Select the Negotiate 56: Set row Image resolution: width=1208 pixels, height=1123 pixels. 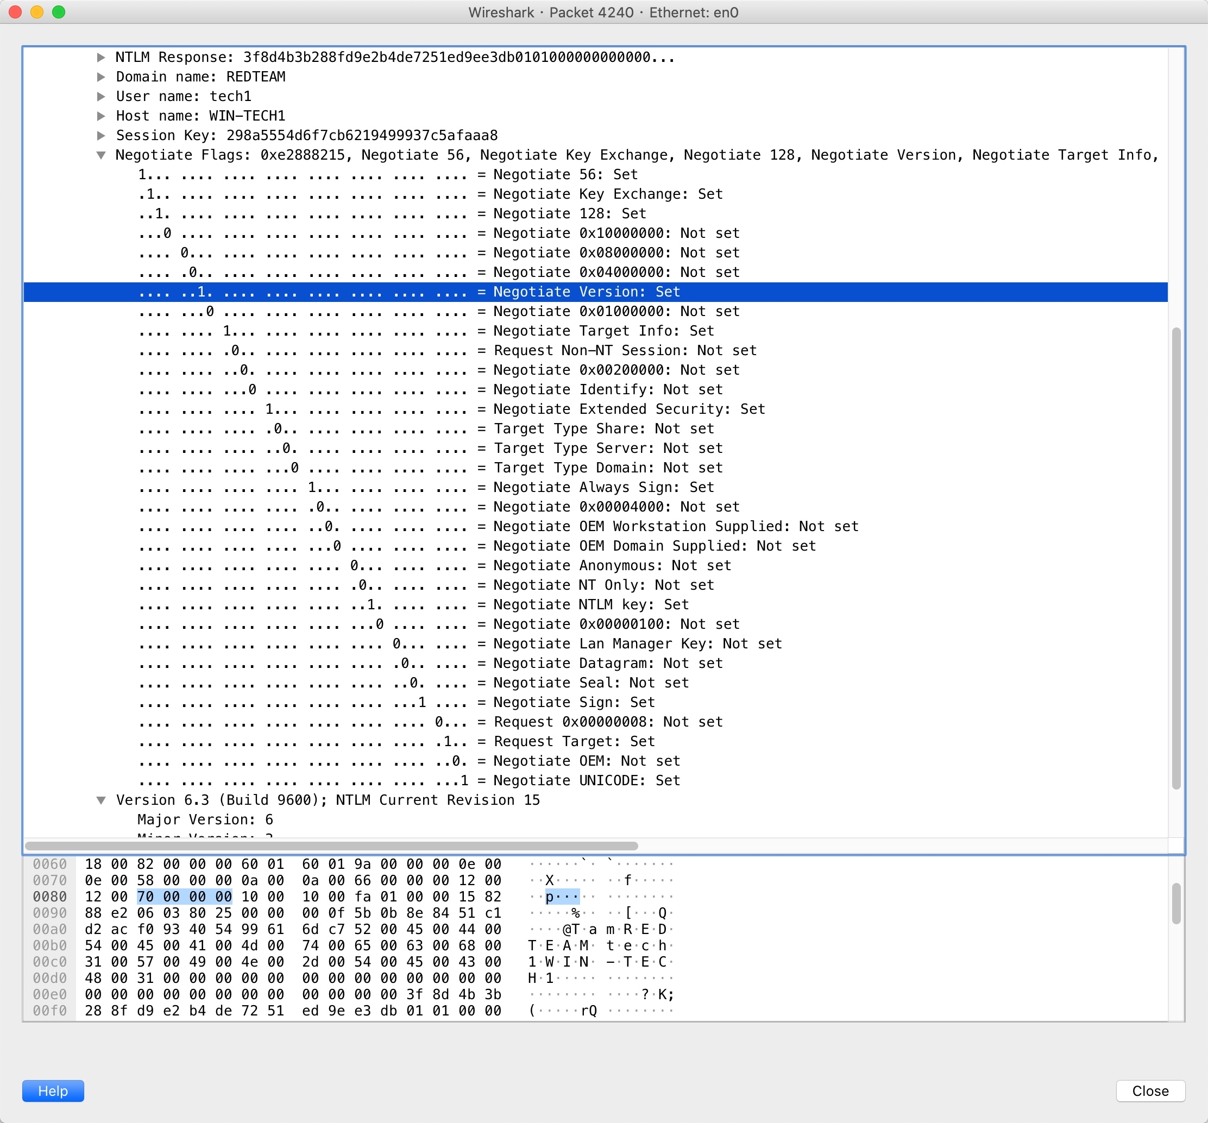coord(564,174)
